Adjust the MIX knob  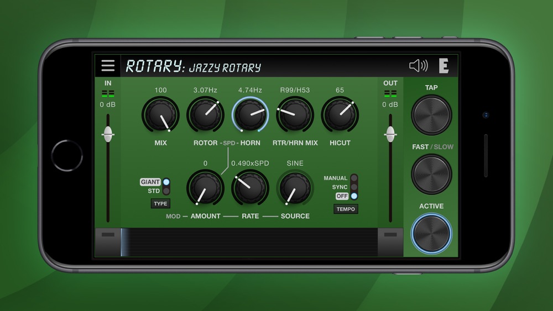coord(160,115)
